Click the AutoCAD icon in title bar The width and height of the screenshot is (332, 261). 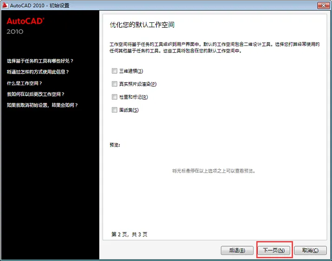tap(5, 5)
